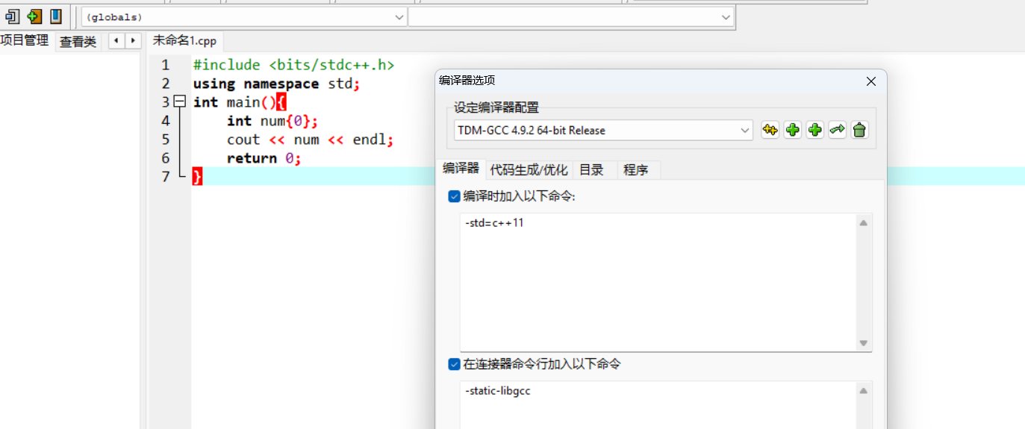
Task: Click down arrow of compiler command box scrollbar
Action: [x=864, y=343]
